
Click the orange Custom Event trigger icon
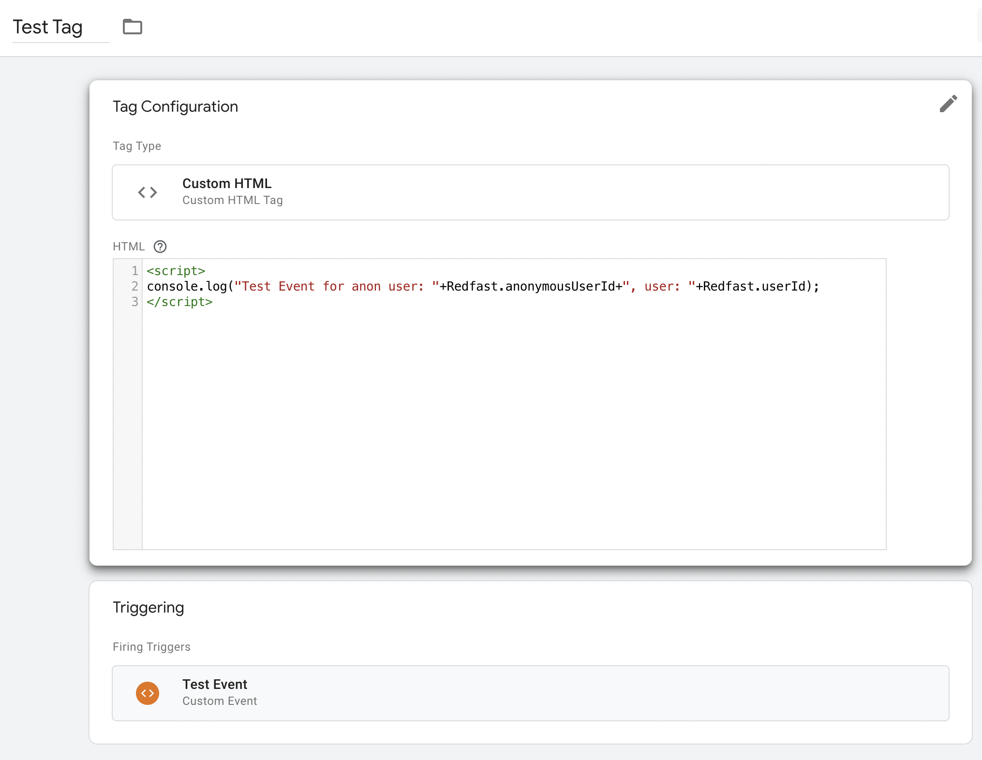pyautogui.click(x=148, y=693)
